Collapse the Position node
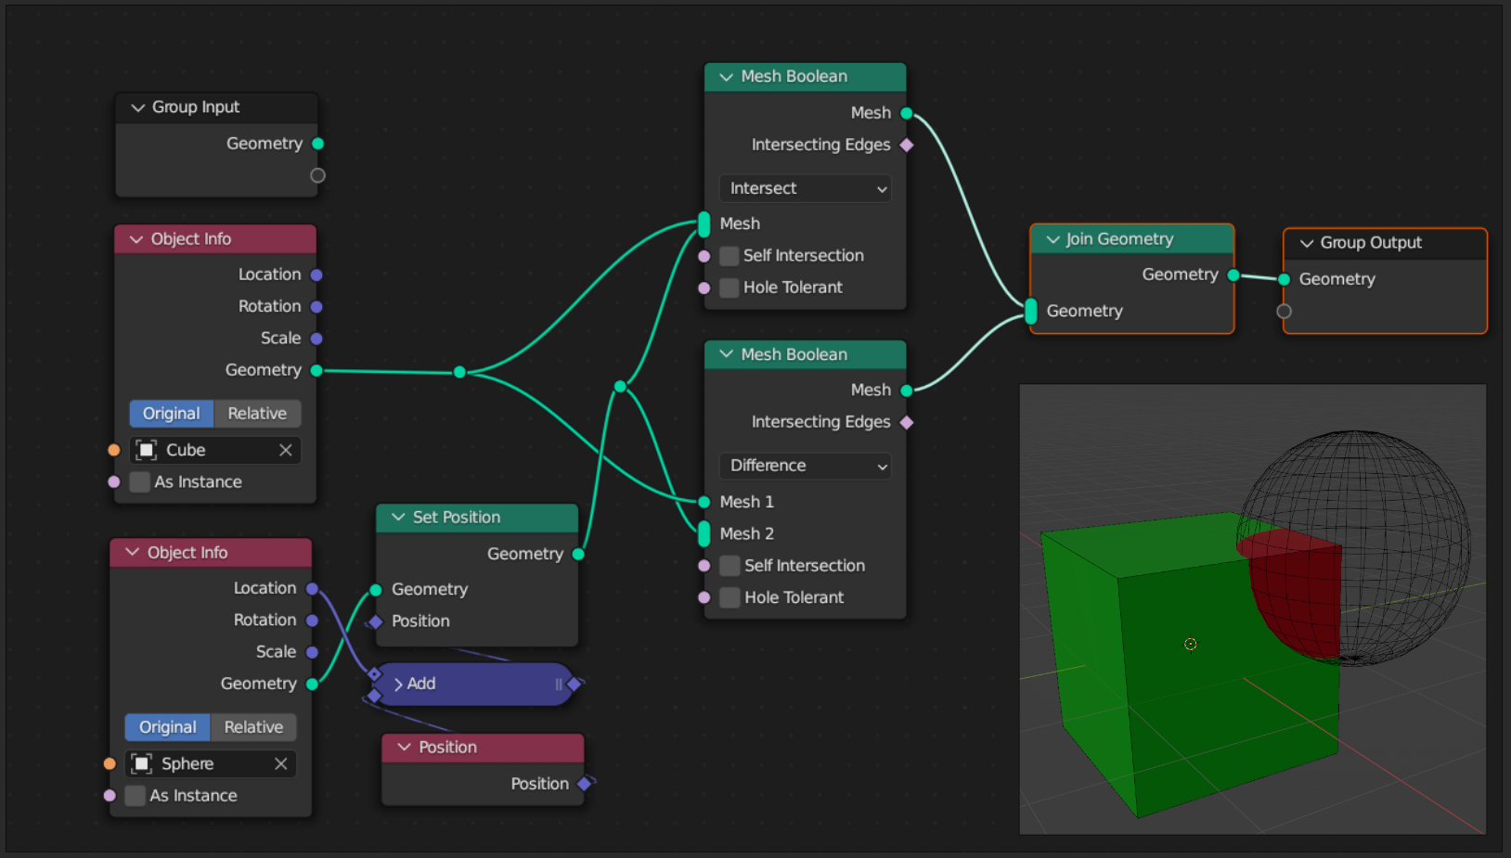Image resolution: width=1511 pixels, height=858 pixels. pos(404,748)
